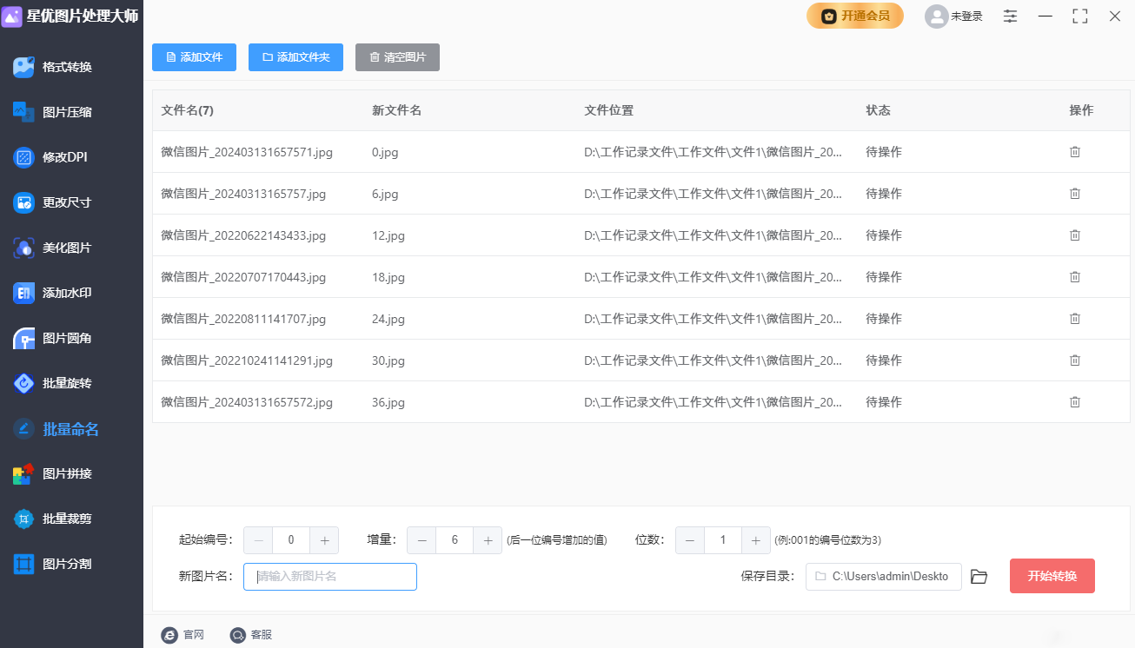Browse for the save directory folder
1135x648 pixels.
pyautogui.click(x=979, y=577)
